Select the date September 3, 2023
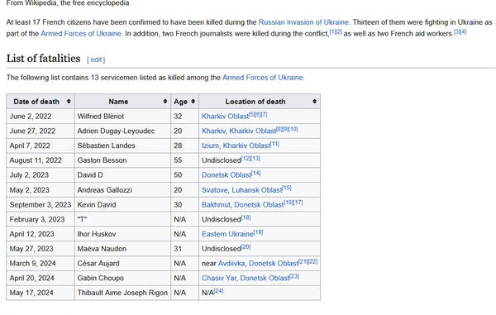Viewport: 496px width, 315px height. [x=41, y=204]
